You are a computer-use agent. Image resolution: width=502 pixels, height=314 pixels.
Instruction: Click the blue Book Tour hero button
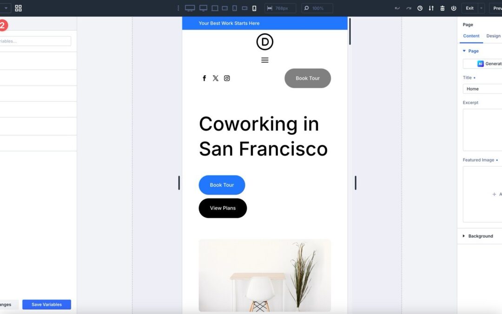click(x=222, y=185)
